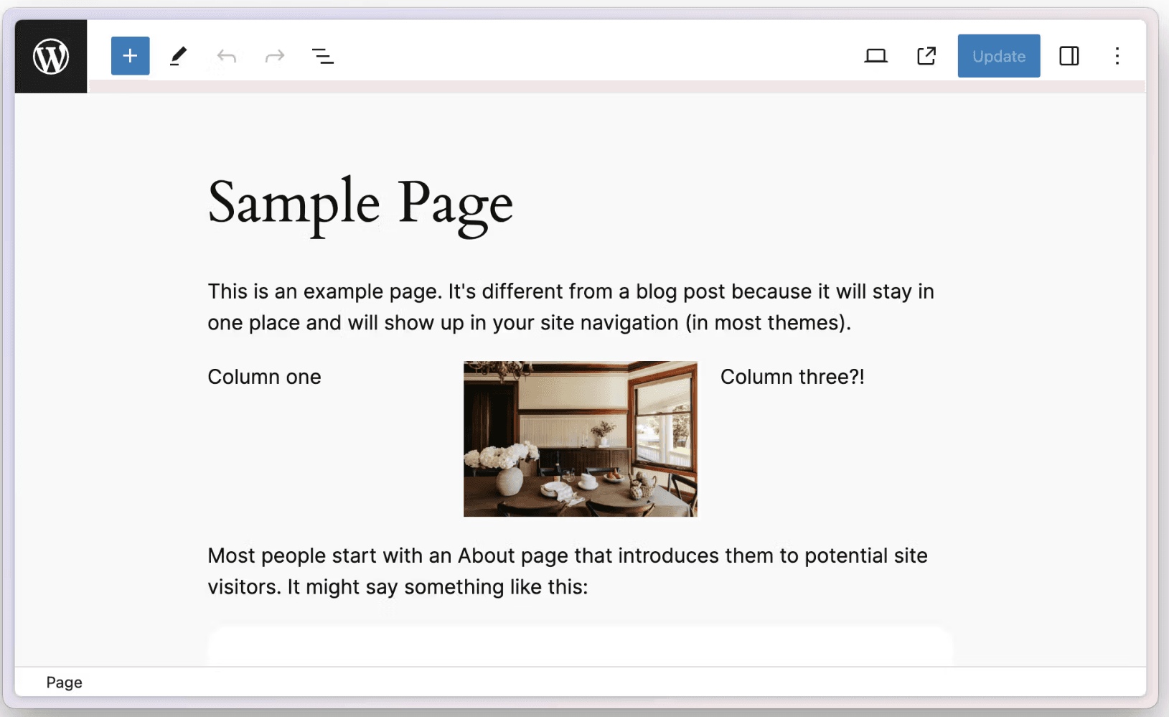Select the 'This is an example page' paragraph
This screenshot has height=717, width=1169.
click(x=571, y=307)
